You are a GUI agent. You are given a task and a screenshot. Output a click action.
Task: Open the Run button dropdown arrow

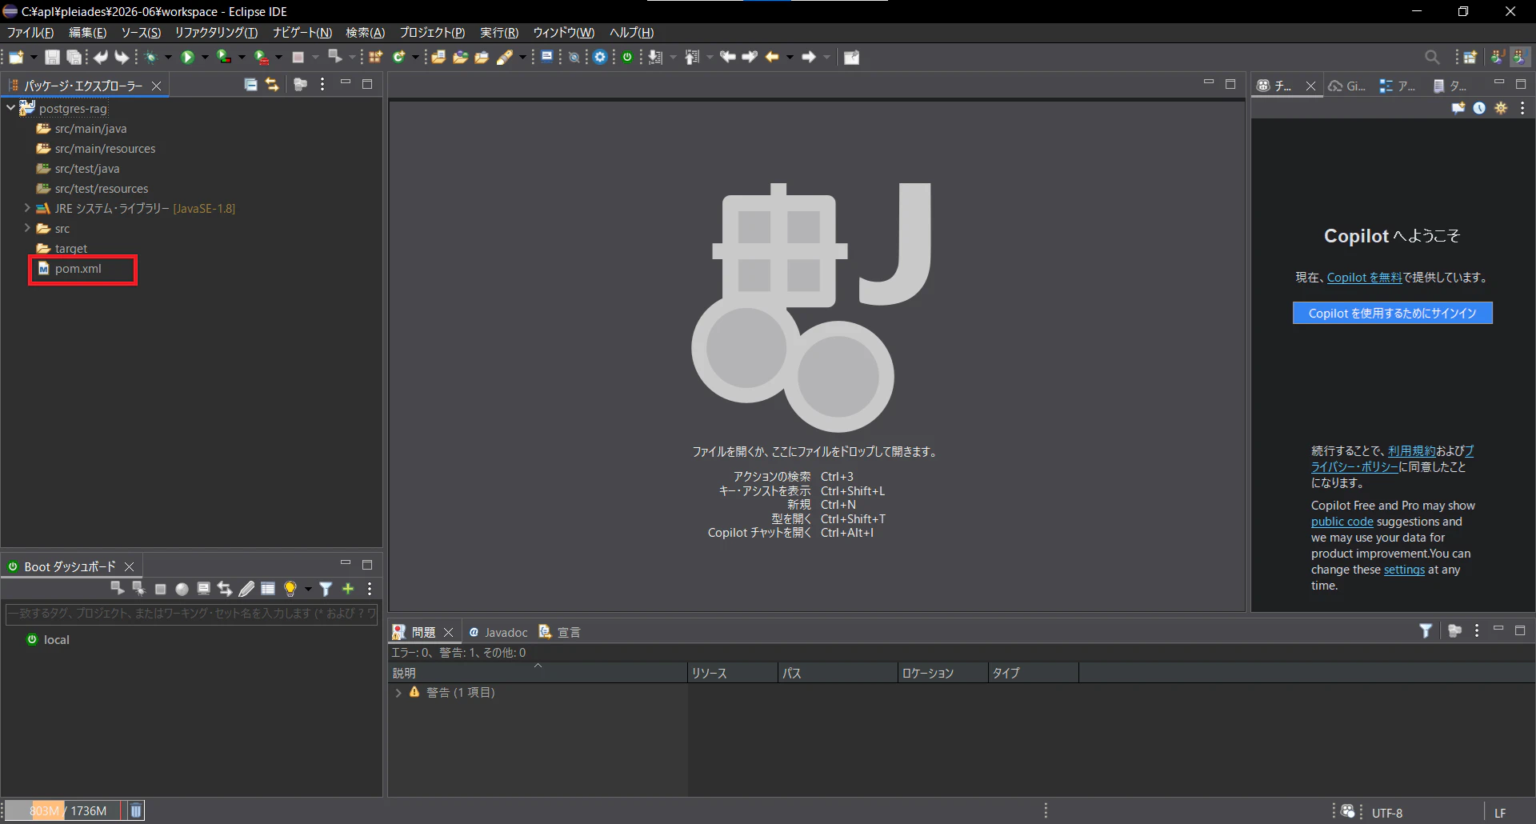(205, 57)
